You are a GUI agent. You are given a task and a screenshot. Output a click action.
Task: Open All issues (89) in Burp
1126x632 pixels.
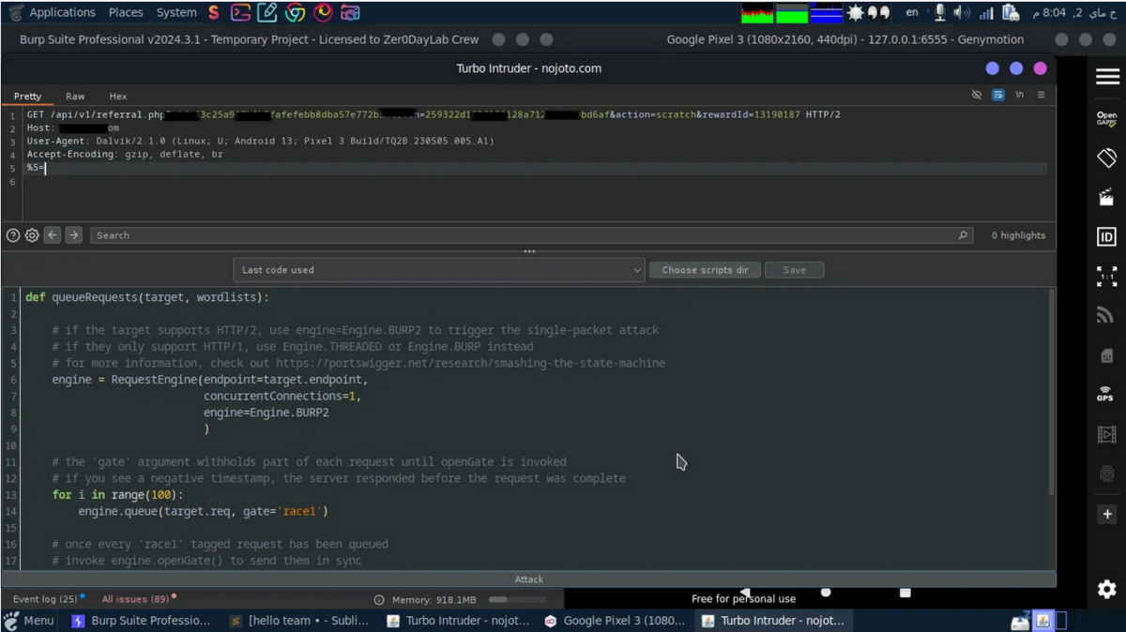point(138,599)
